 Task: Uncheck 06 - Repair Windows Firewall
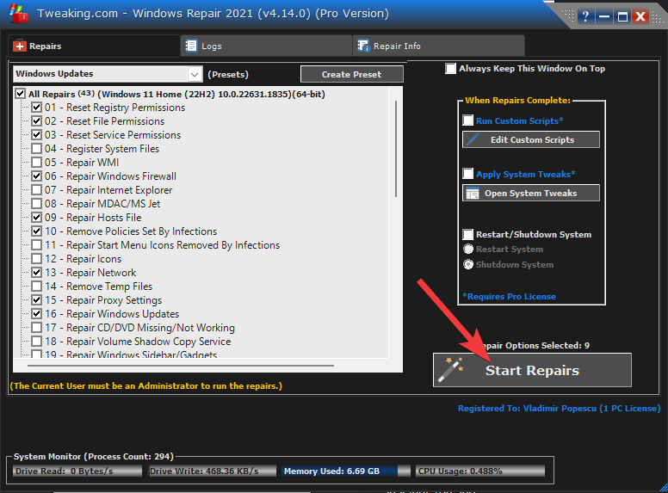[x=37, y=176]
